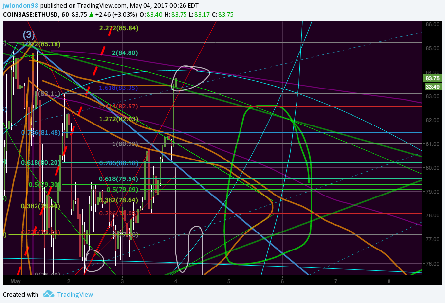
Task: Click the H:83.75 high value
Action: [x=176, y=15]
